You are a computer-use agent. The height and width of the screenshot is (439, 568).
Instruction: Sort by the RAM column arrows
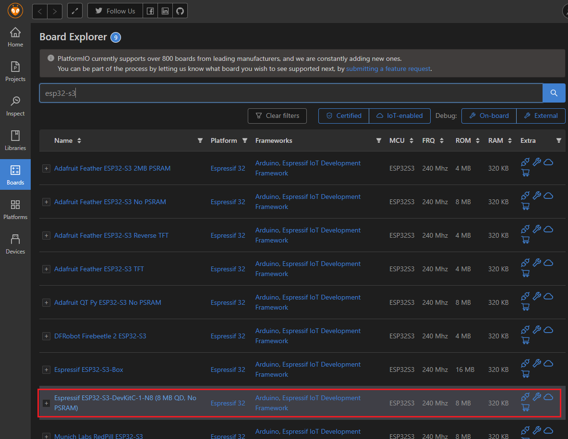click(x=510, y=141)
